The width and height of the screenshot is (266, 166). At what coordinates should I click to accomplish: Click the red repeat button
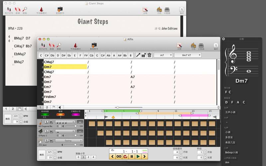tap(125, 156)
